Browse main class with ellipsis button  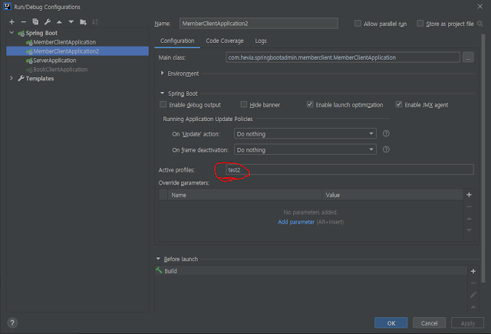pos(468,57)
